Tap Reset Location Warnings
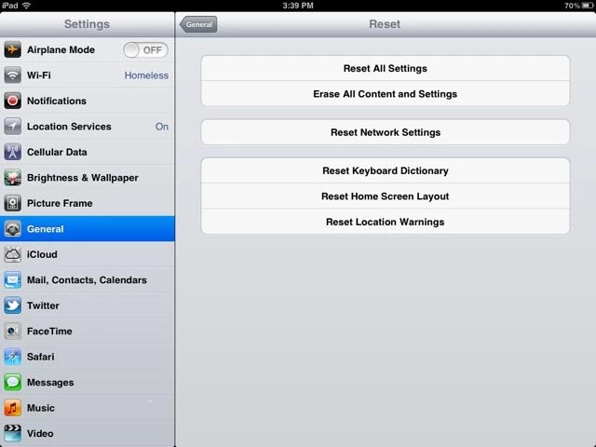This screenshot has height=447, width=596. (x=386, y=222)
